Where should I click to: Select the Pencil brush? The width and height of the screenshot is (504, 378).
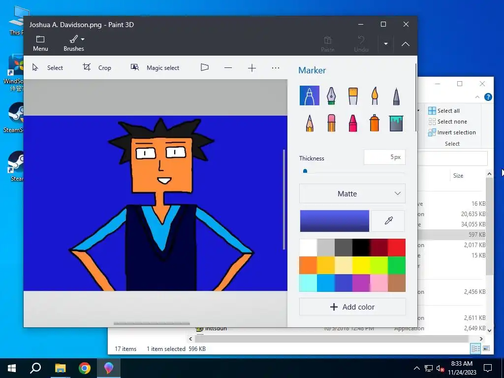(309, 123)
